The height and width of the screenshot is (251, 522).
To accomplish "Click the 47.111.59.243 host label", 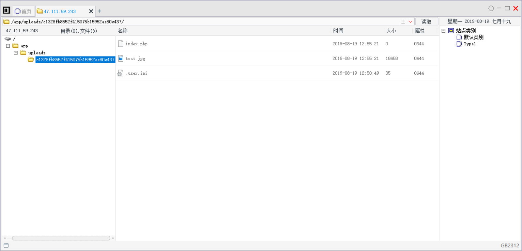I will click(x=22, y=31).
